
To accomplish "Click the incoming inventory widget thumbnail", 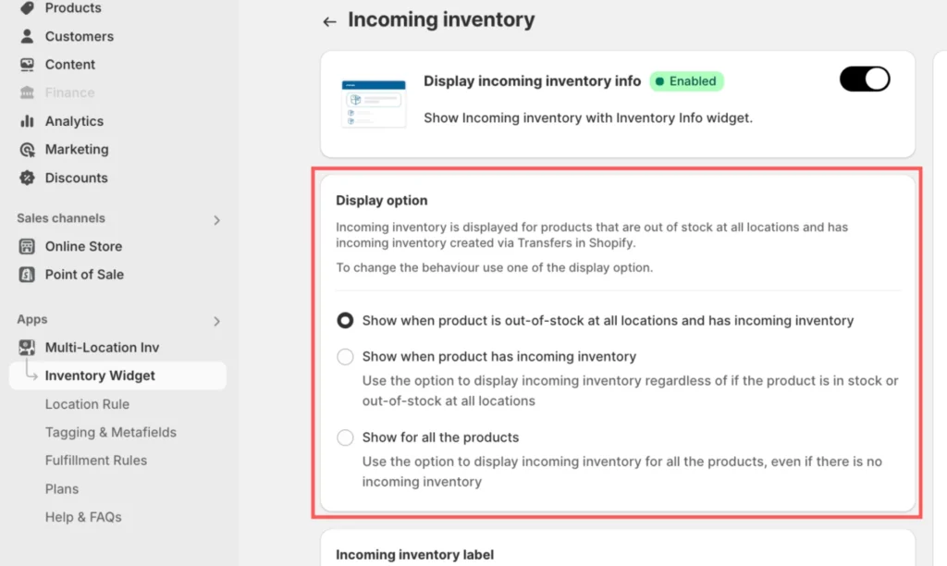I will [x=373, y=103].
